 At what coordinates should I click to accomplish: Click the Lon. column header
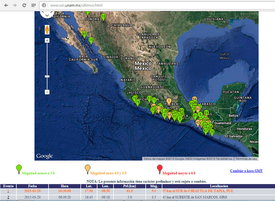click(x=105, y=186)
